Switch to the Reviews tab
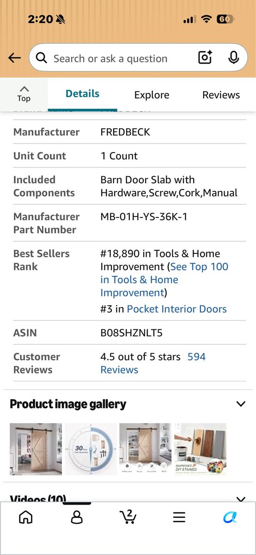256x555 pixels. (221, 95)
